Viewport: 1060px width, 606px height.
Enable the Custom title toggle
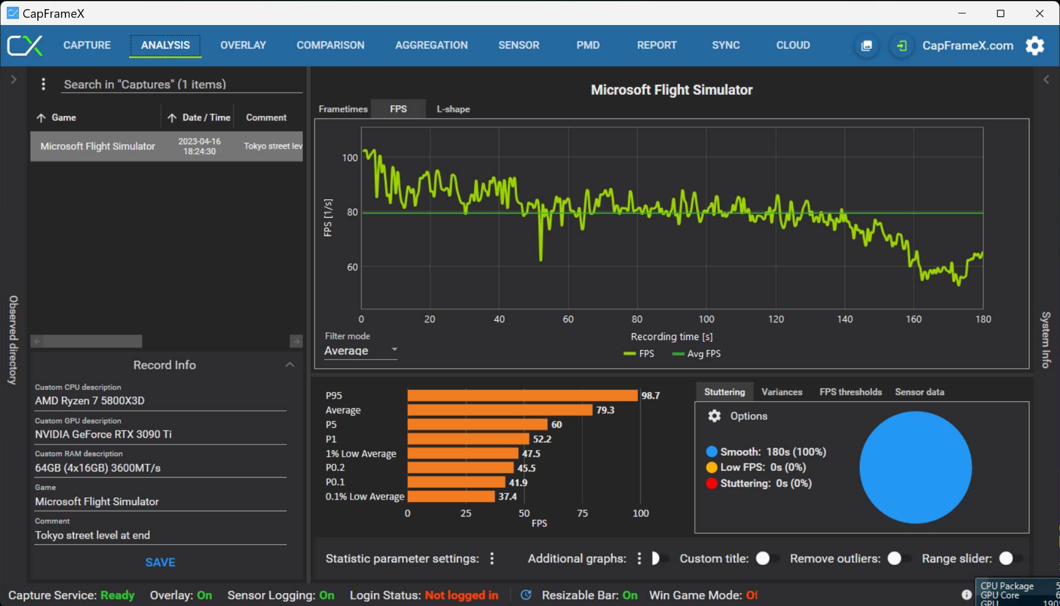click(767, 558)
